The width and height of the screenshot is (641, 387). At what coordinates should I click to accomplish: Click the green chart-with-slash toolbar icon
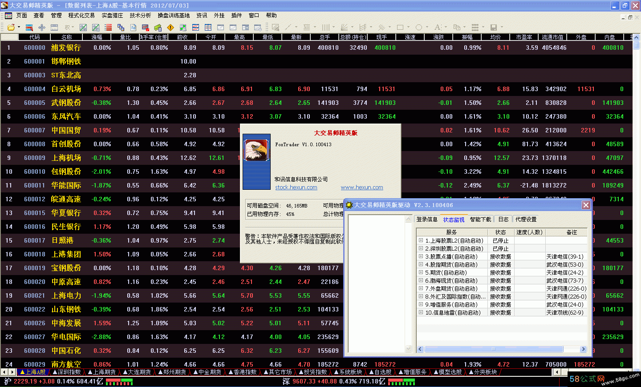pos(83,27)
